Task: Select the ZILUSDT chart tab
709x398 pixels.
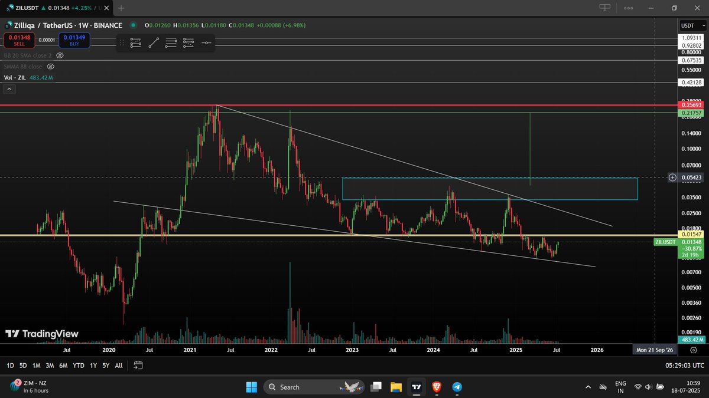Action: tap(55, 8)
